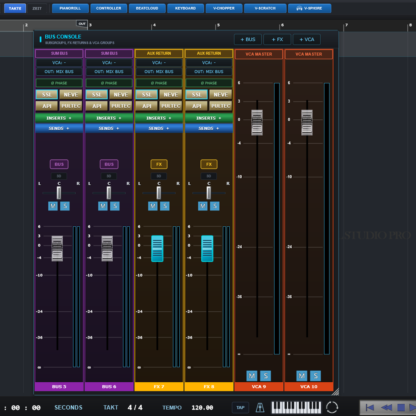Screen dimensions: 416x416
Task: Mute BUS 6 channel
Action: coord(103,206)
